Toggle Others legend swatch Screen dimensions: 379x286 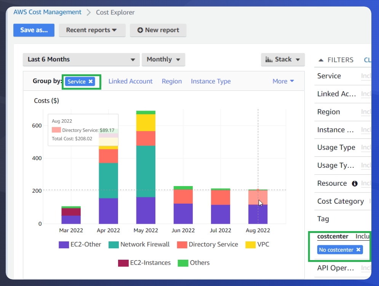point(183,263)
